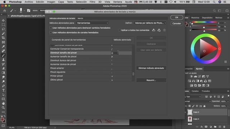230x129 pixels.
Task: Select the Type tool
Action: pos(3,90)
